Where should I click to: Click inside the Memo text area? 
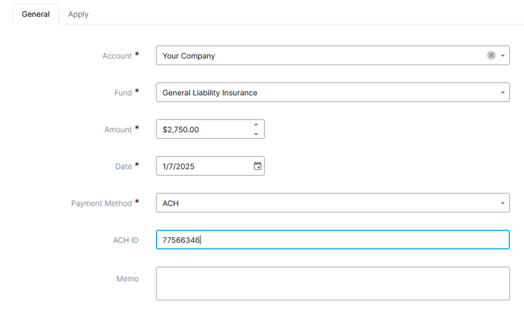333,283
